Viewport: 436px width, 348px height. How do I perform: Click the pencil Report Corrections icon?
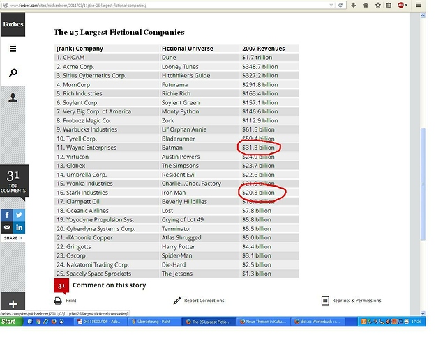pos(177,301)
